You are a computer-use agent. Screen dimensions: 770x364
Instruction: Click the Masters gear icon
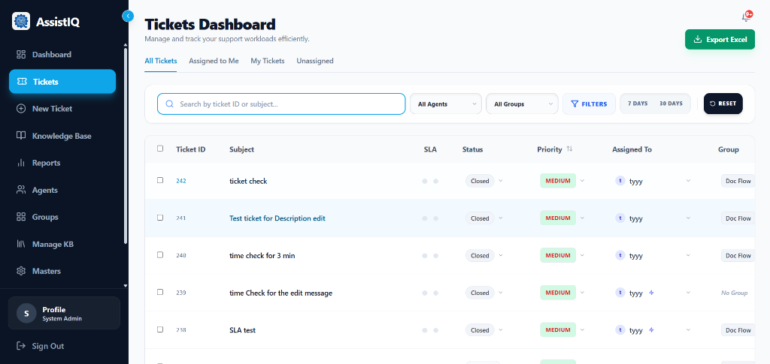(x=20, y=271)
